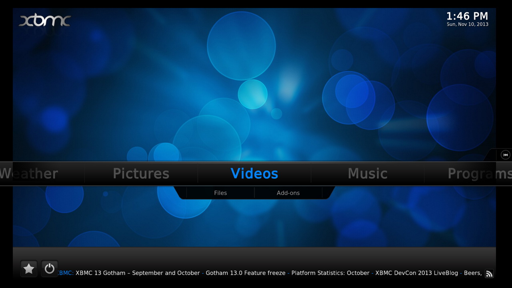
Task: Click the 'Beers,' ticker headline
Action: (473, 273)
